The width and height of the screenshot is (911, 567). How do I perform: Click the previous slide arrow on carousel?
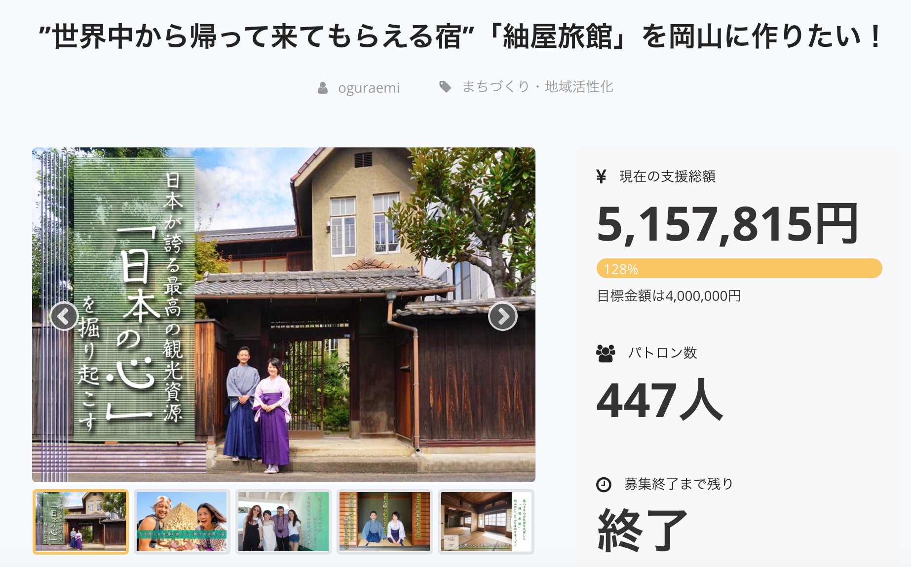(x=64, y=317)
